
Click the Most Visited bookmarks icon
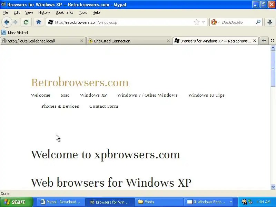4,32
